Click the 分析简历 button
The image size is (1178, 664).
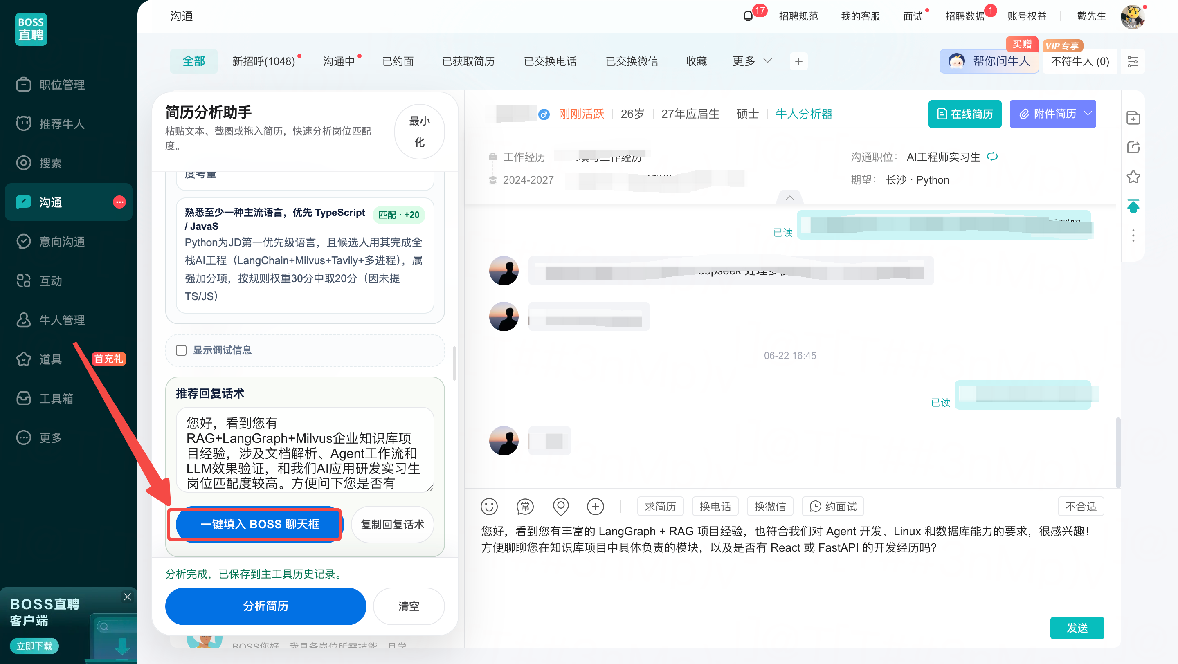[x=266, y=606]
